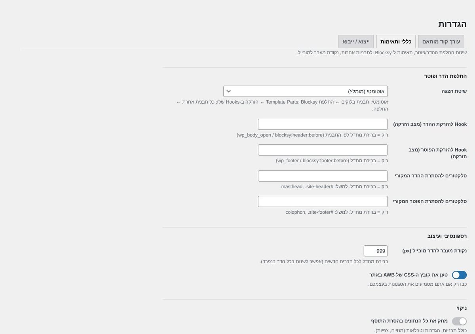Toggle delete all data on plugin removal
This screenshot has width=475, height=334.
pos(459,321)
